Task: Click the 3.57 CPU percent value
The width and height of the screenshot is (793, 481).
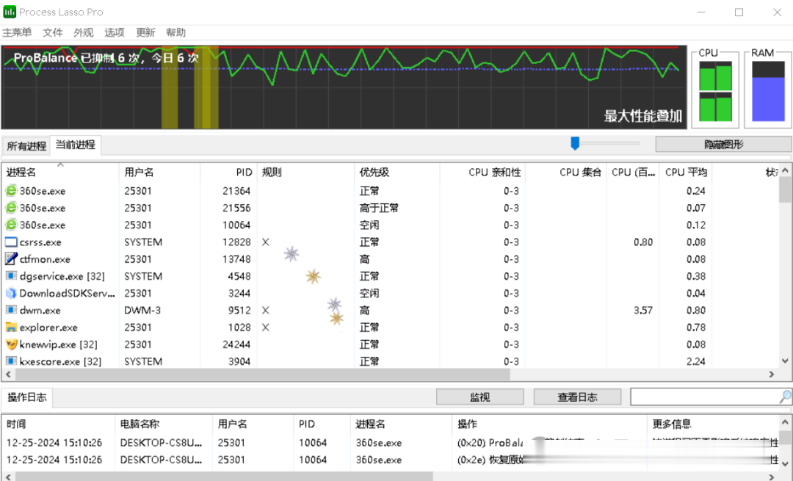Action: (x=642, y=311)
